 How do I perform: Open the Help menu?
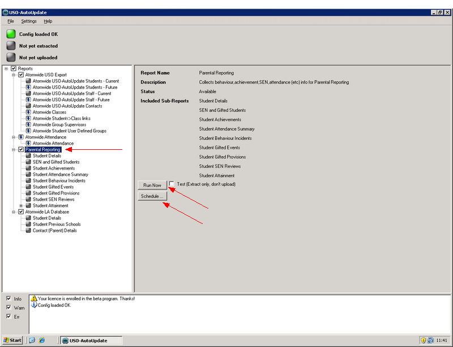[48, 21]
